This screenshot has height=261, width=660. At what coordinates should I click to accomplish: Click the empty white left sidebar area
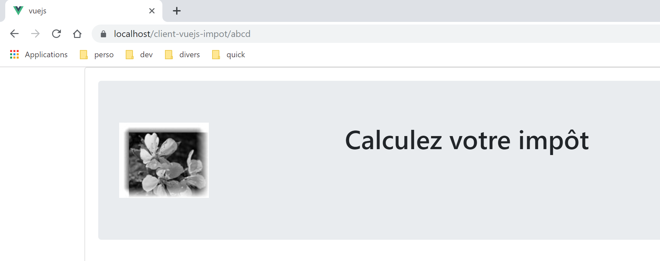click(42, 164)
